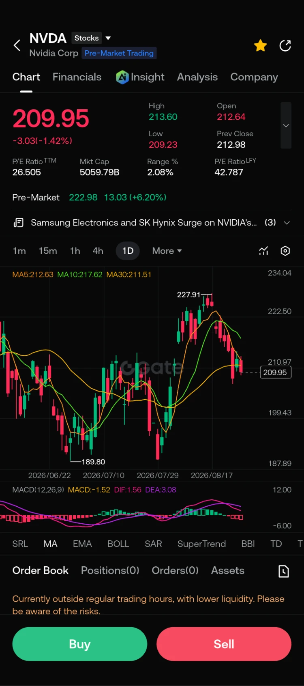Tap the MA30:211.51 indicator label
Screen dimensions: 304x686
click(129, 275)
